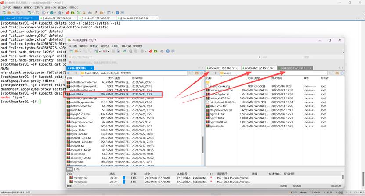The height and width of the screenshot is (196, 365).
Task: Click Xftp red Xshell launch icon
Action: (x=150, y=51)
